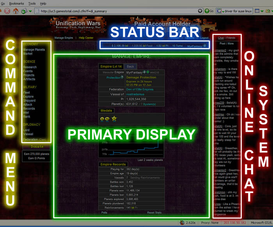Switch to the Back tab
273x227 pixels.
(x=130, y=66)
